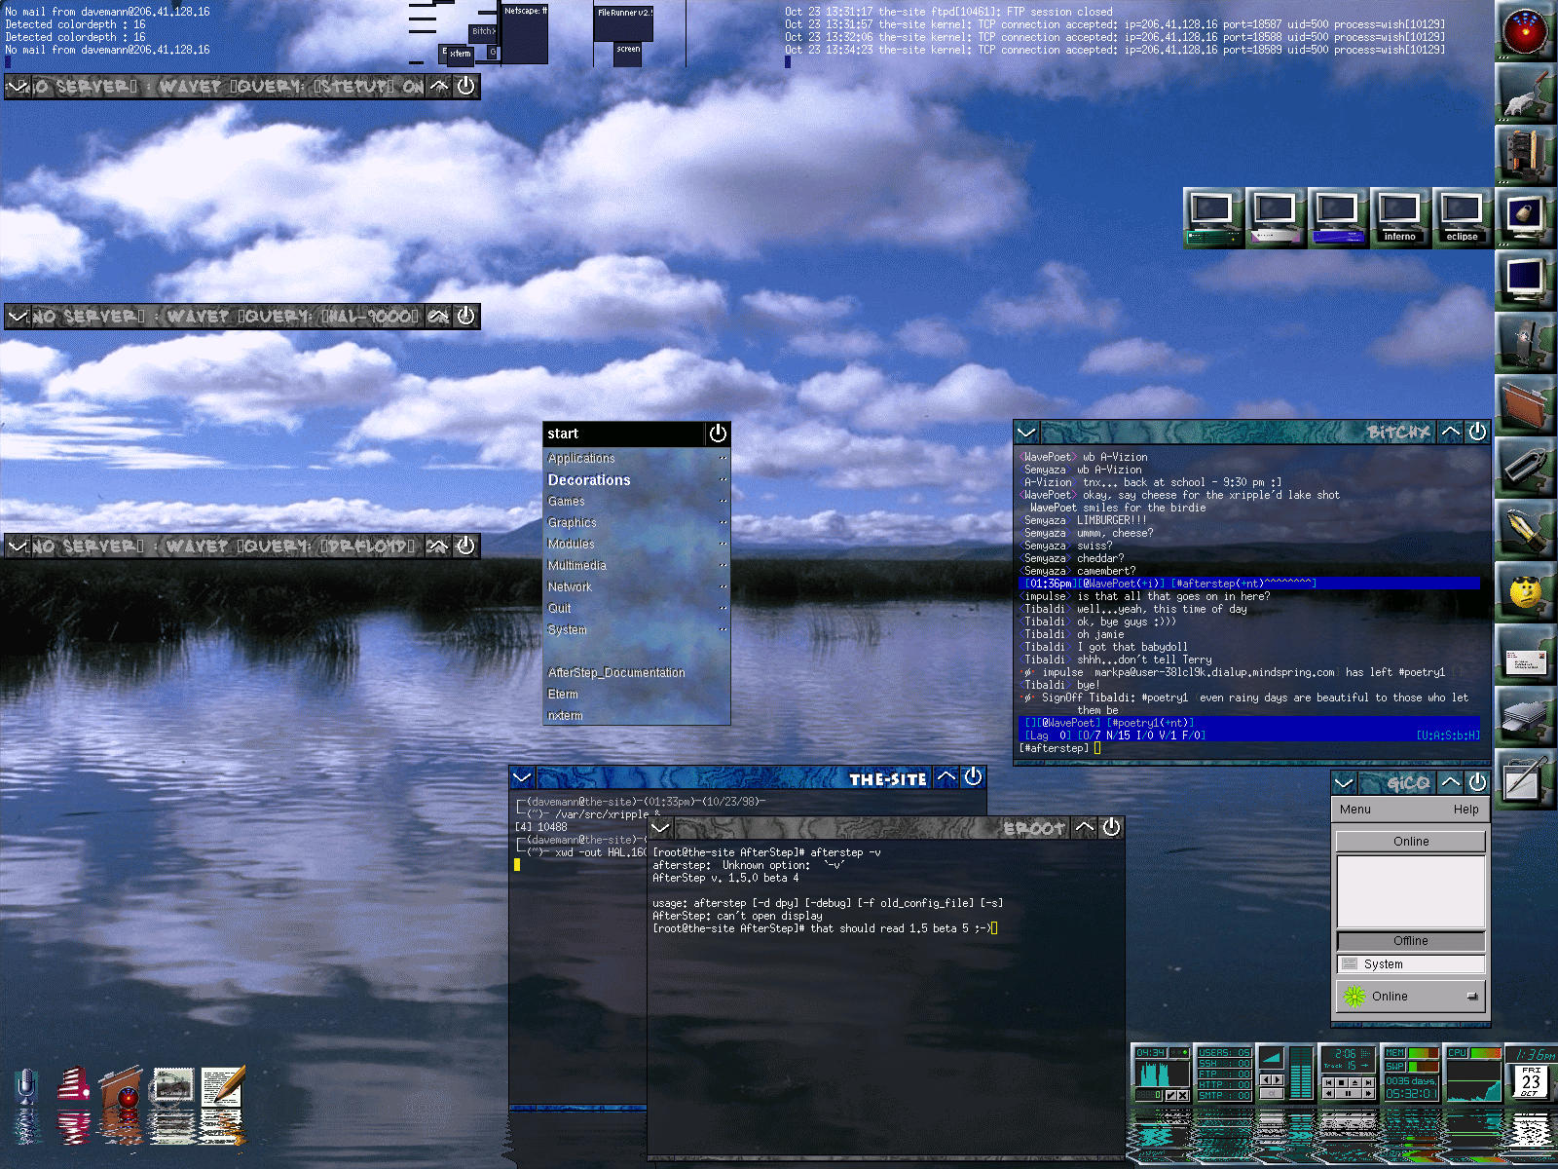The image size is (1558, 1169).
Task: Toggle the mixer mute speaker button
Action: (x=1272, y=1093)
